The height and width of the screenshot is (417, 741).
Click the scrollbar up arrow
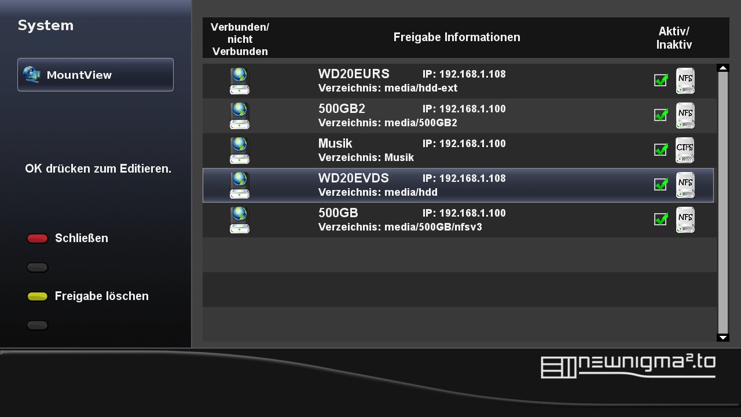pos(722,68)
